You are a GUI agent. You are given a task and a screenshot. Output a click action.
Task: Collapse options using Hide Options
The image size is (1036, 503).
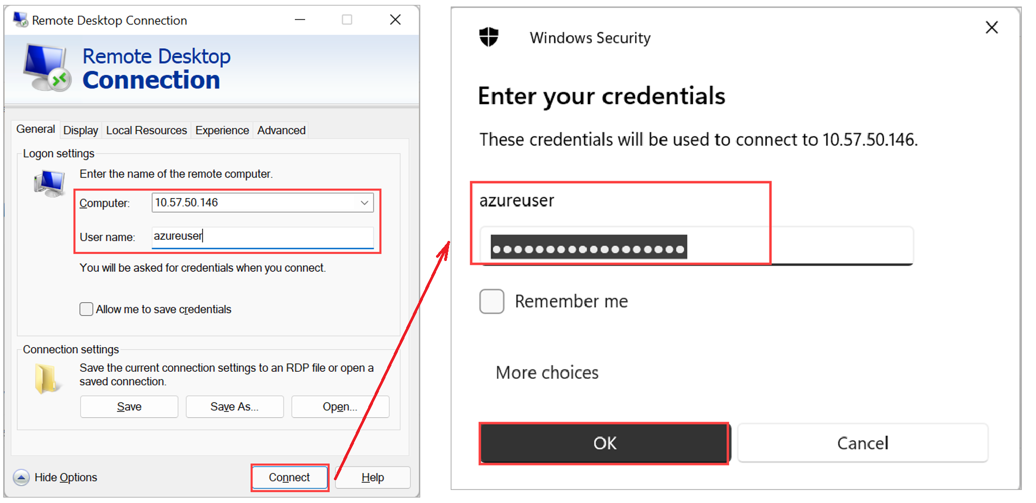65,477
